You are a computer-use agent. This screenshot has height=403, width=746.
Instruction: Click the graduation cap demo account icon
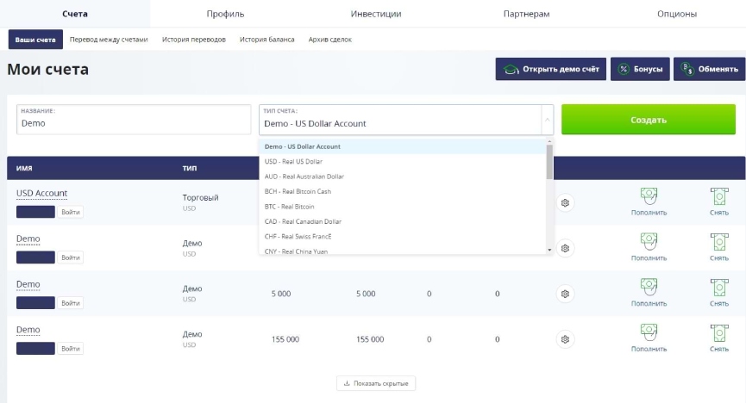[x=511, y=70]
